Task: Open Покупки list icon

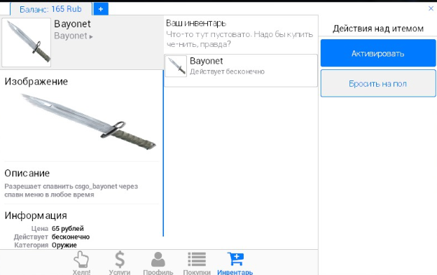Action: point(197,260)
